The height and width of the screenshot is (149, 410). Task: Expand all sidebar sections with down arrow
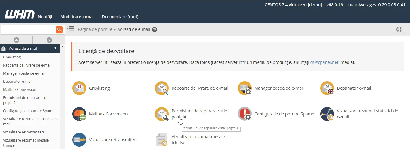click(49, 40)
